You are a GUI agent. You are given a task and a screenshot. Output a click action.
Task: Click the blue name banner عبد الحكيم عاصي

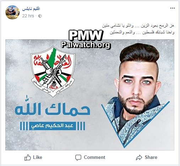point(53,126)
